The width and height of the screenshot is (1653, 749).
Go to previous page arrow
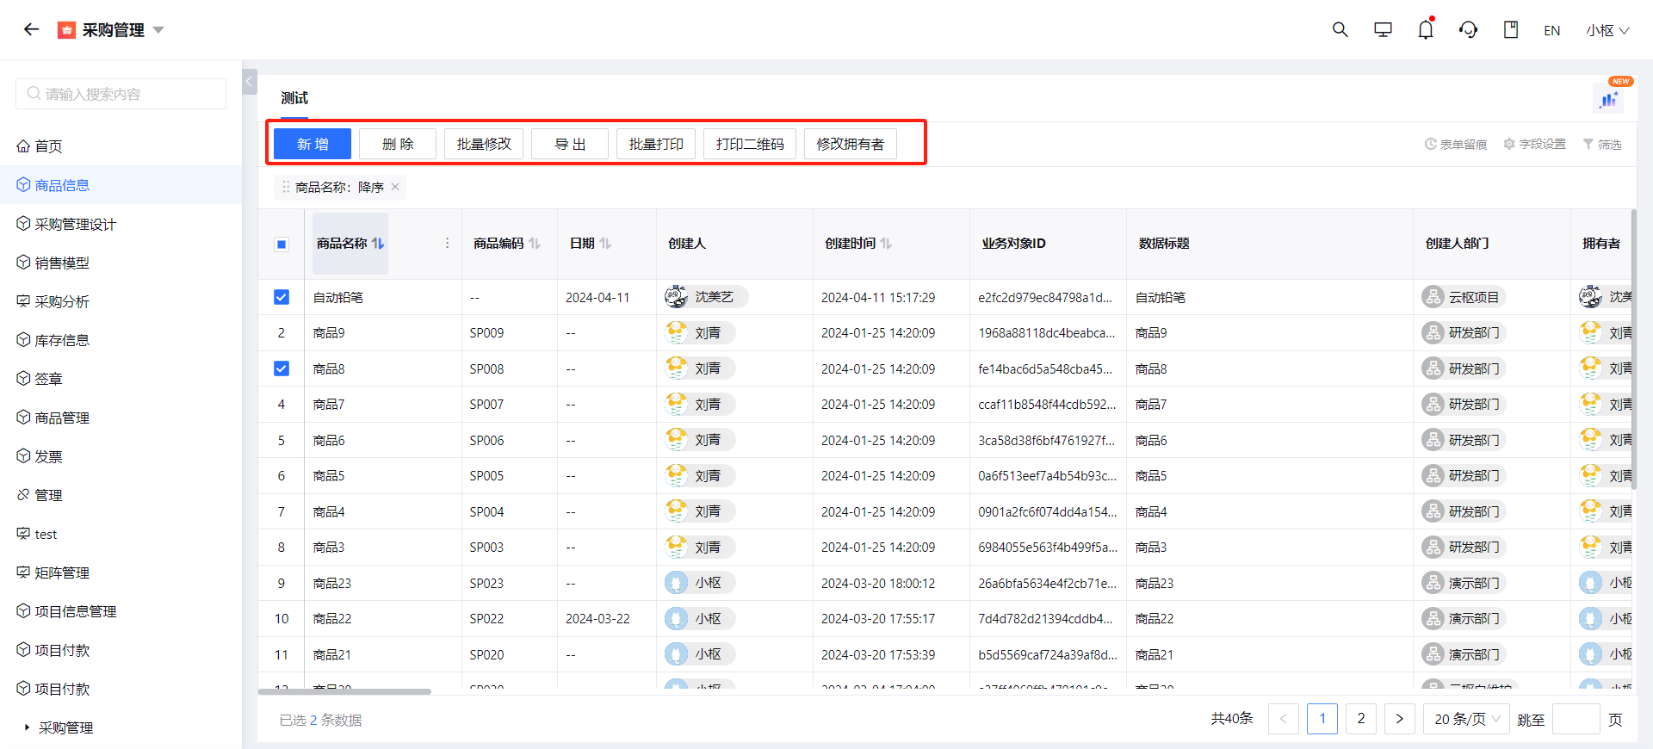pyautogui.click(x=1283, y=719)
